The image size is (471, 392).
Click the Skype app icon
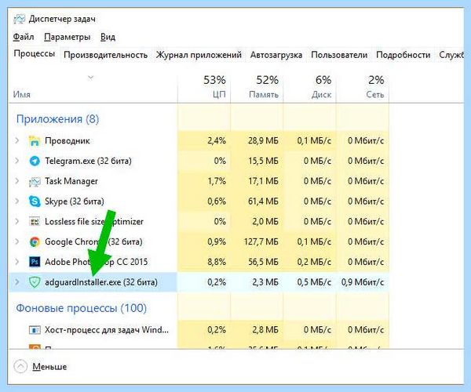[x=35, y=201]
